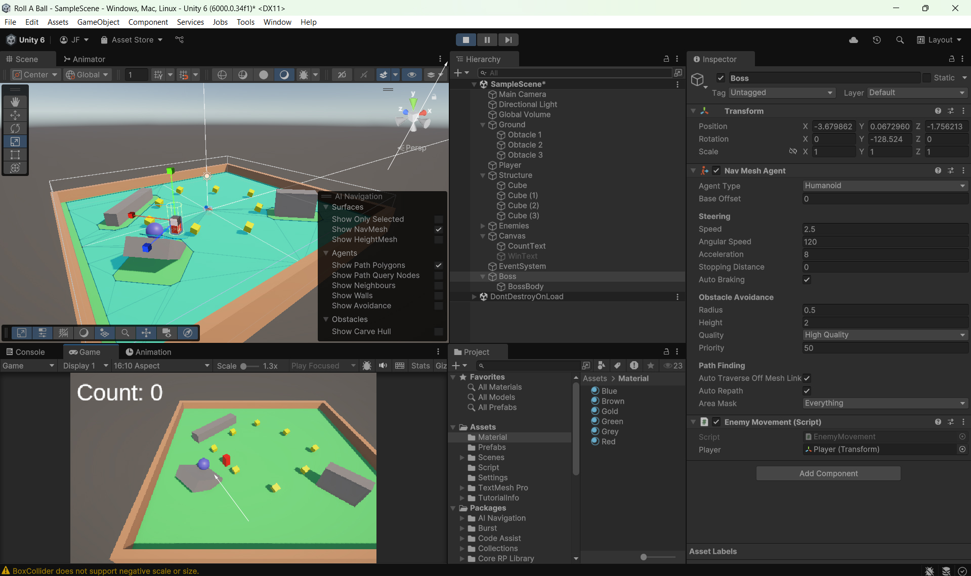Click the Add Component button
The height and width of the screenshot is (576, 971).
828,473
